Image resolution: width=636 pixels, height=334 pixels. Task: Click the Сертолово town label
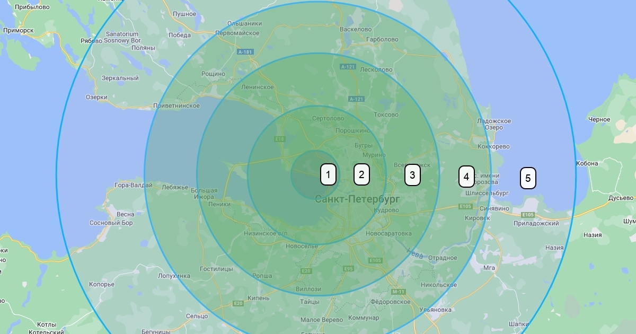pos(328,119)
